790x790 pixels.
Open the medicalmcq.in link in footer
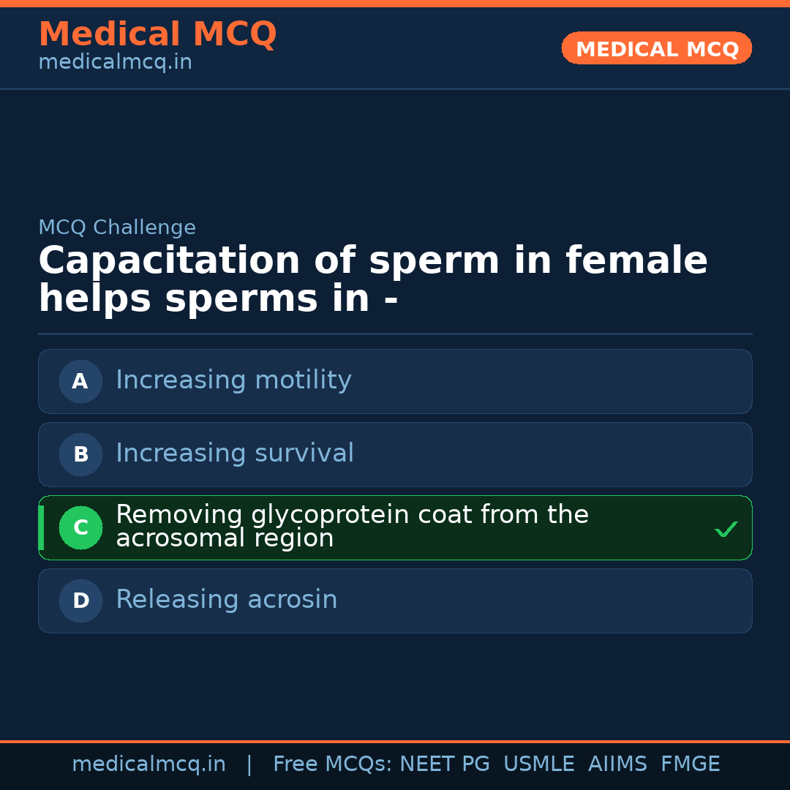[148, 764]
